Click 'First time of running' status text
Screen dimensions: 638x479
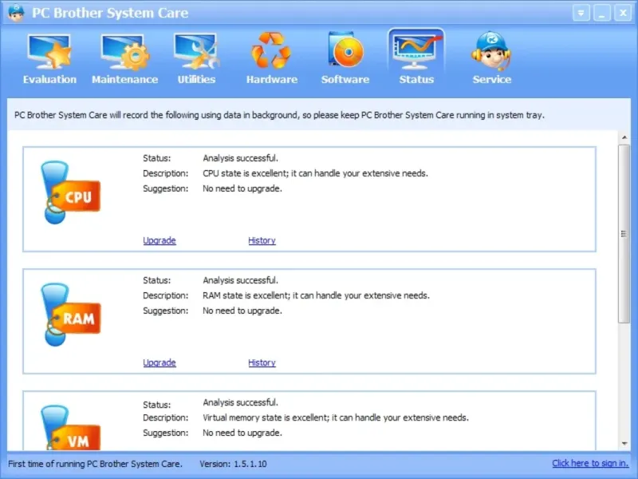[x=95, y=464]
